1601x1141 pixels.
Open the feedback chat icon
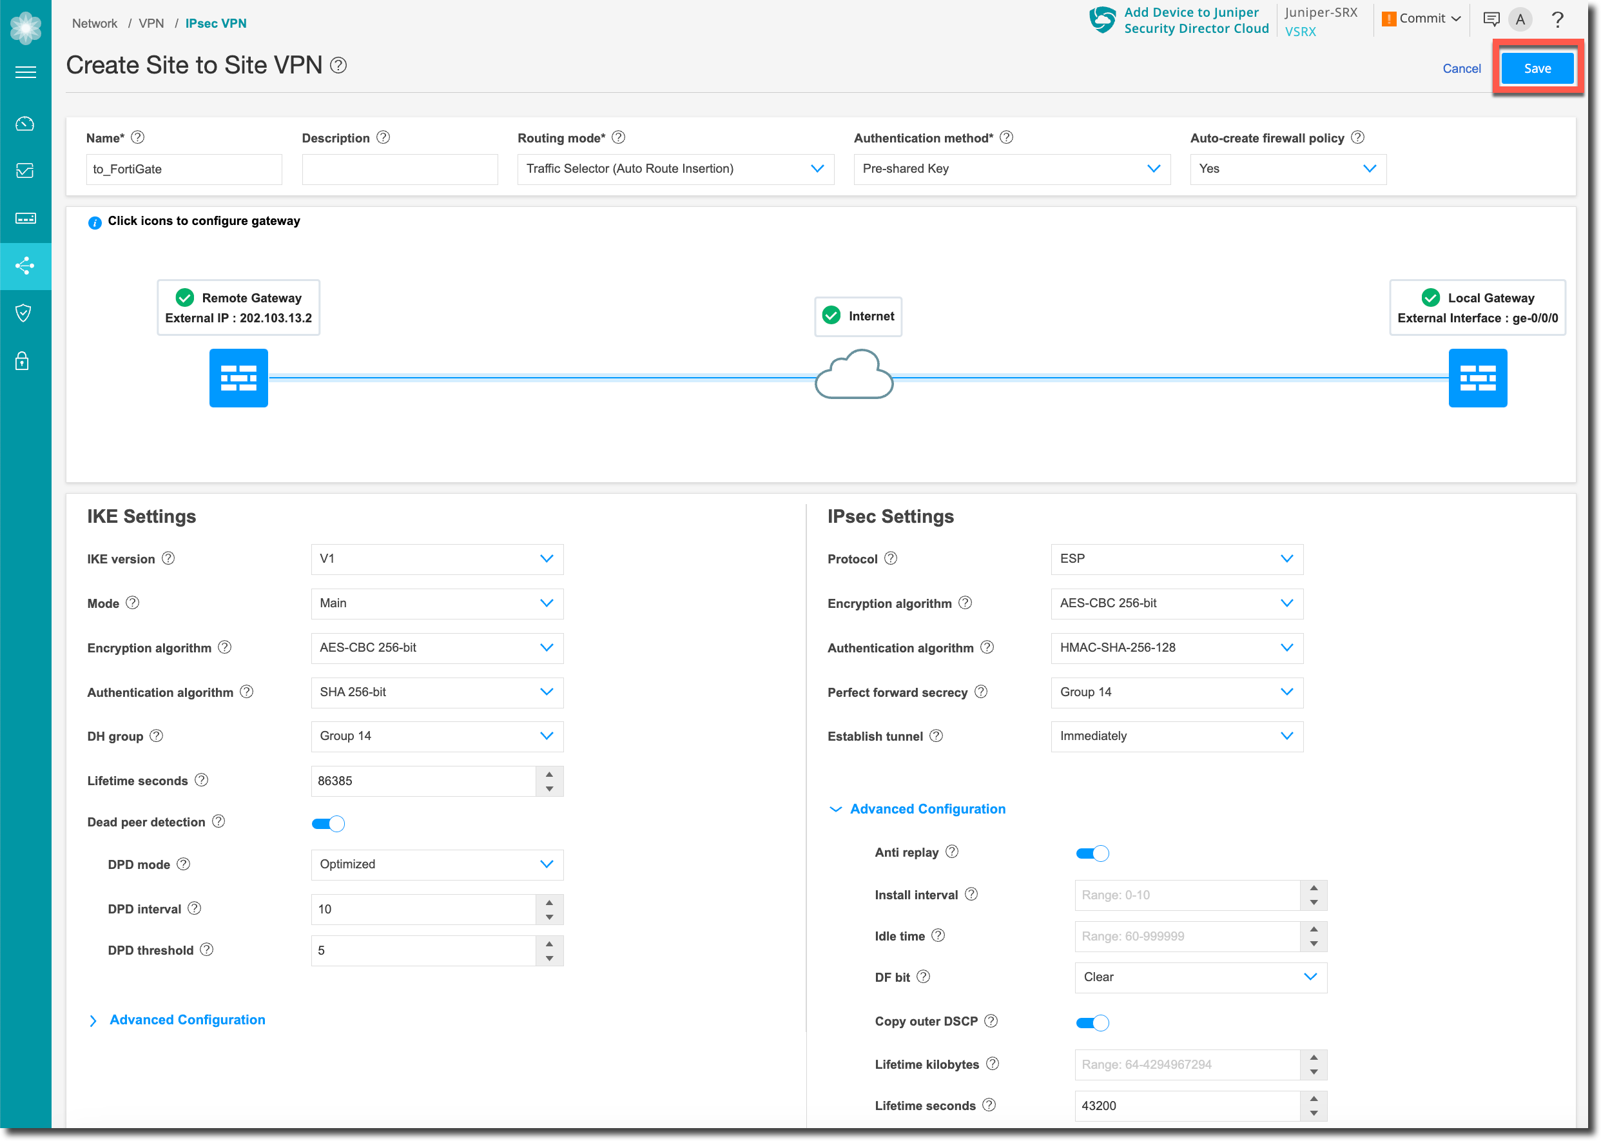pos(1490,19)
